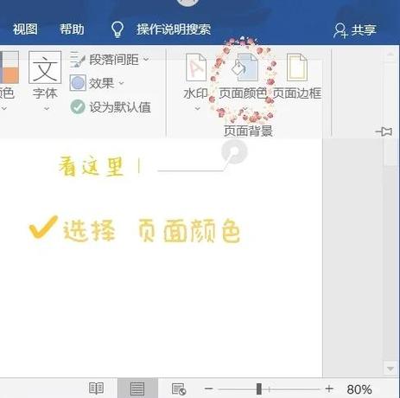
Task: Switch to Print Layout view
Action: (137, 388)
